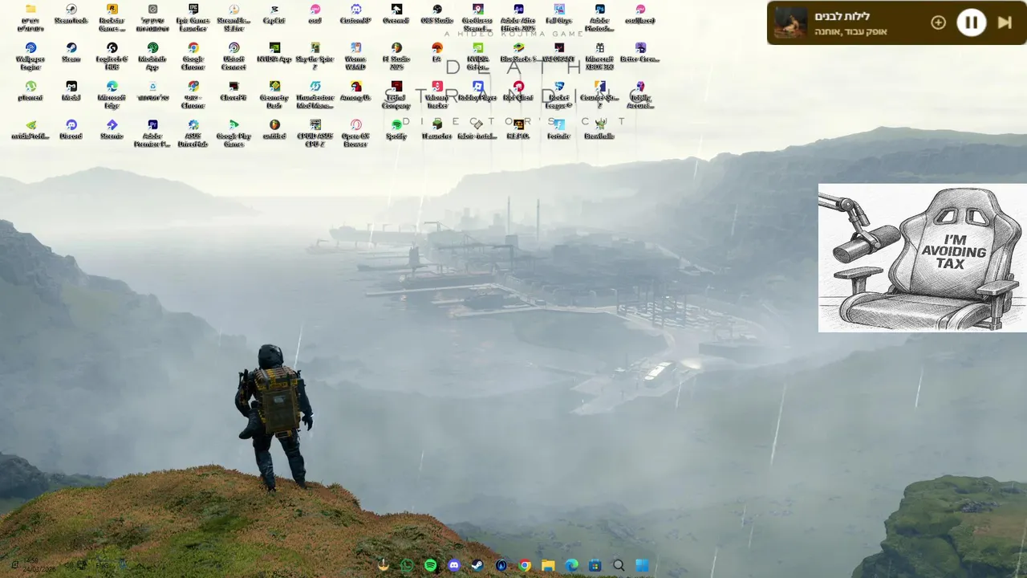Select the Counter-Strike 2 desktop icon
This screenshot has width=1027, height=578.
(599, 95)
